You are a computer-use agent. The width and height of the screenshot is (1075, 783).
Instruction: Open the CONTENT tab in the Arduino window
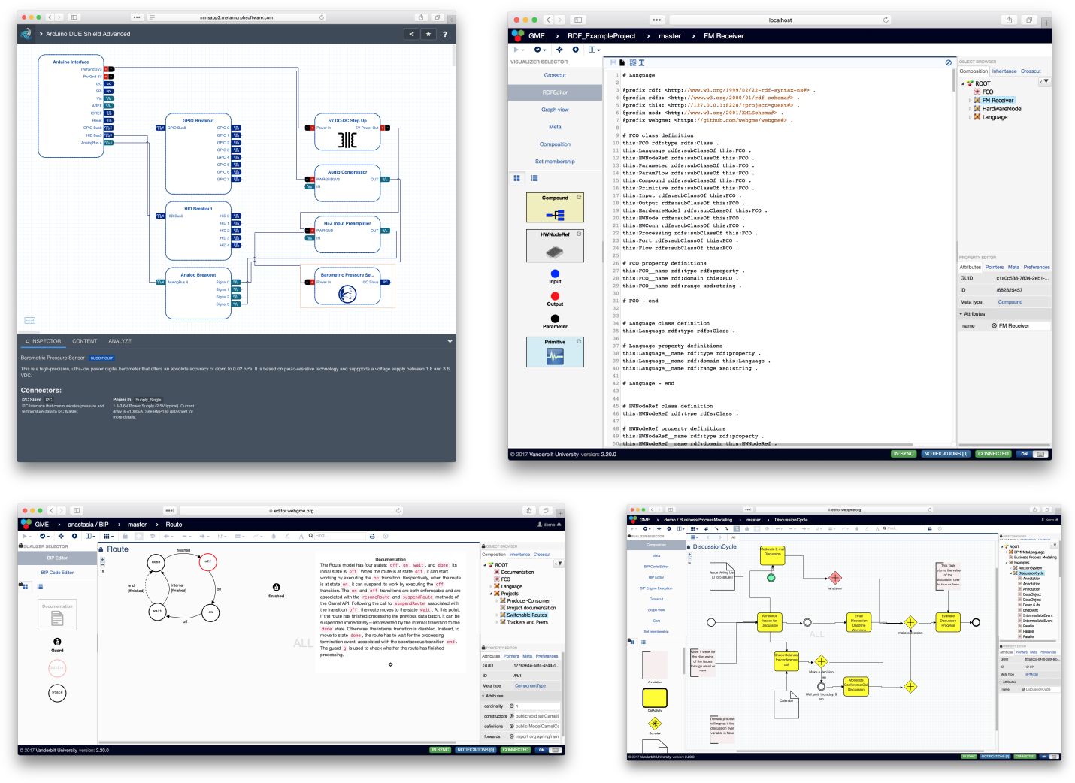point(85,341)
